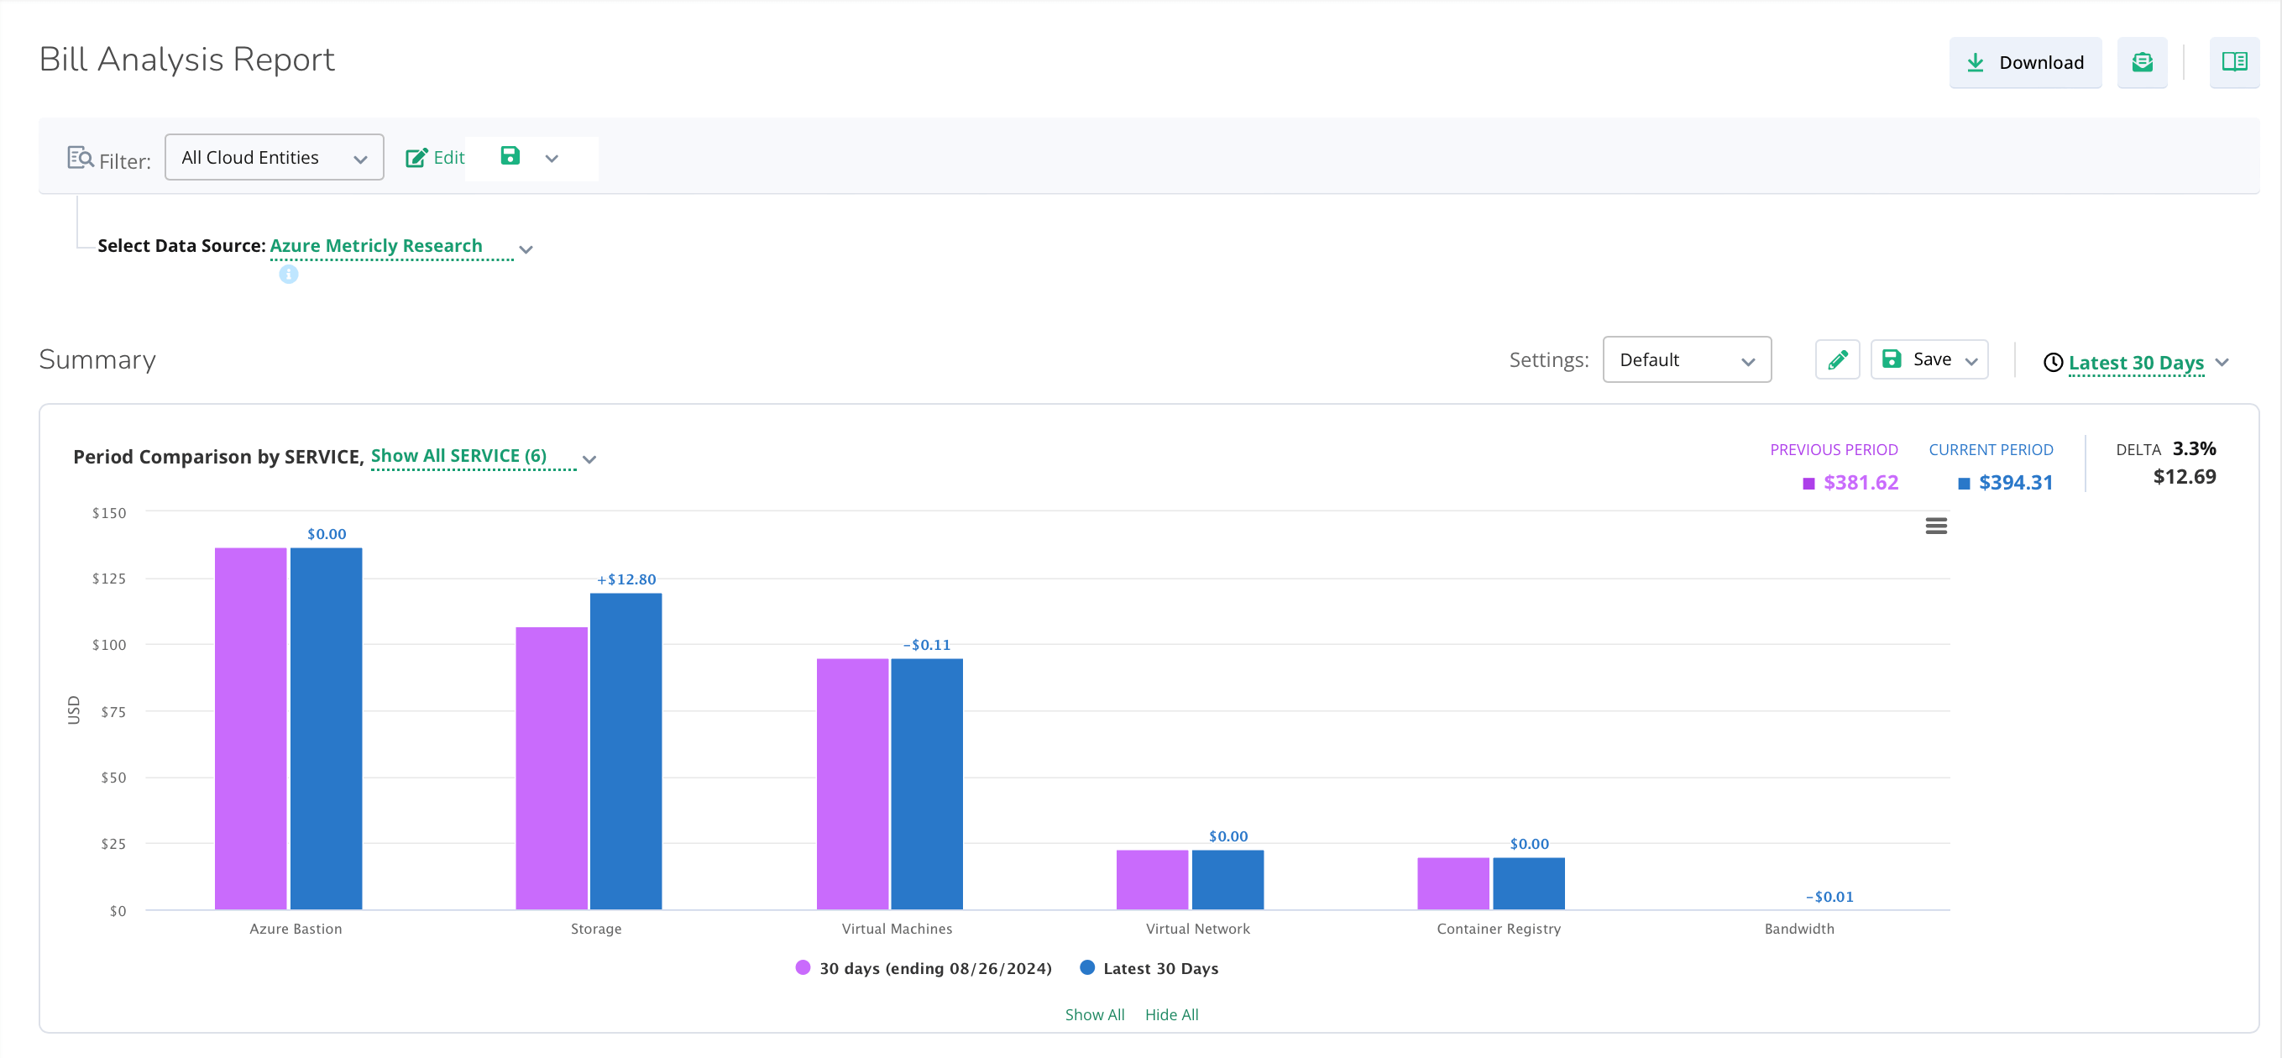Click the Azure Bastion current period bar

[326, 728]
